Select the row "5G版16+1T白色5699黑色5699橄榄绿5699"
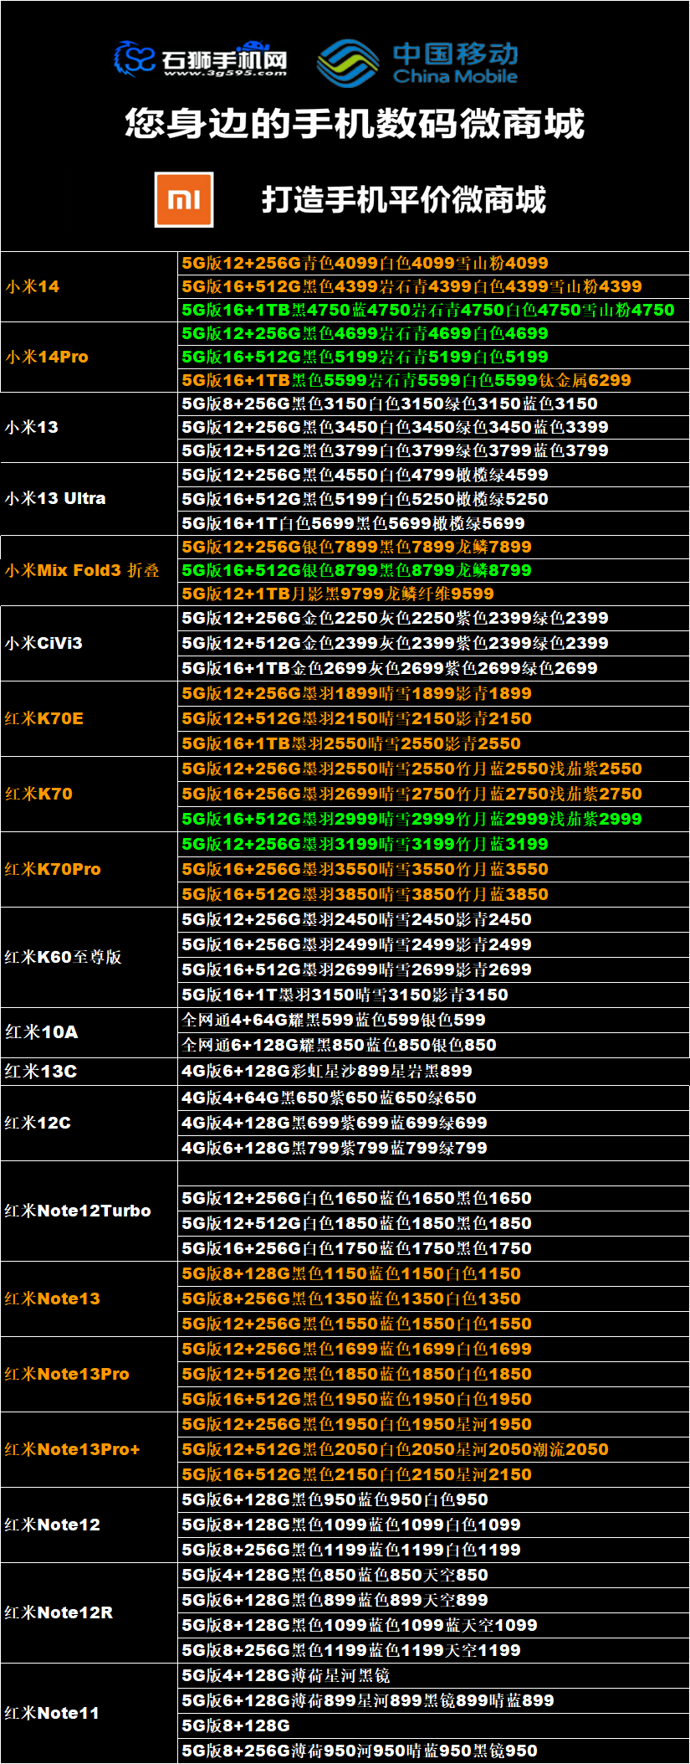The width and height of the screenshot is (690, 1764). click(x=434, y=523)
